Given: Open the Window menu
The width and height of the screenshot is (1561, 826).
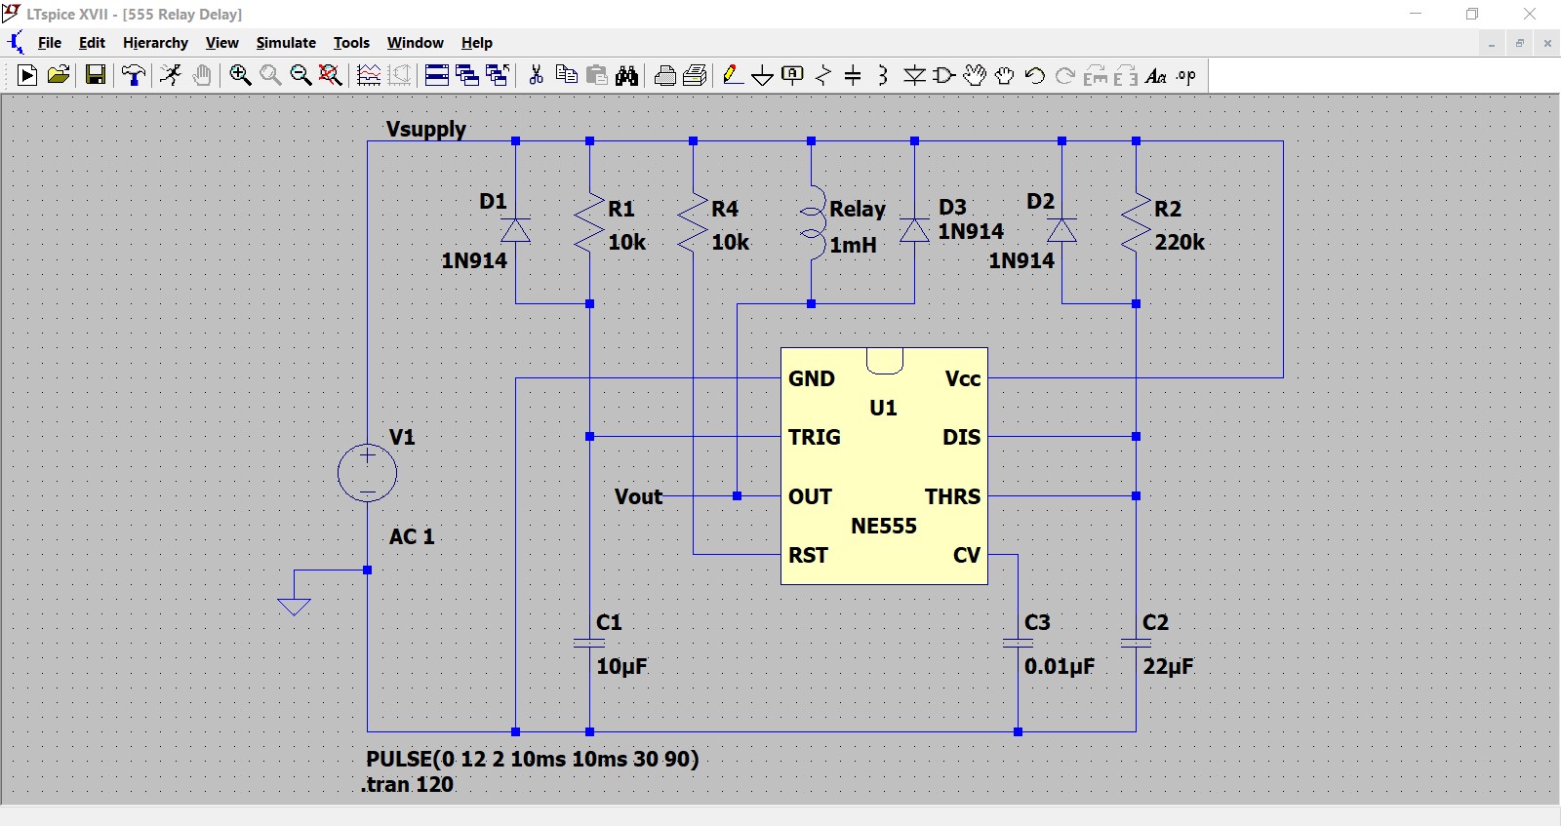Looking at the screenshot, I should [415, 43].
